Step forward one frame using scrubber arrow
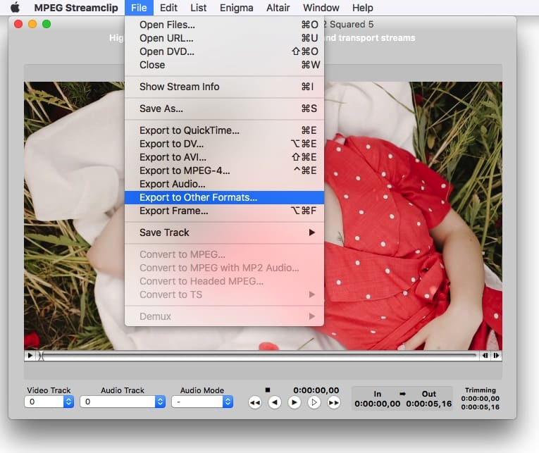This screenshot has height=453, width=539. pyautogui.click(x=497, y=355)
